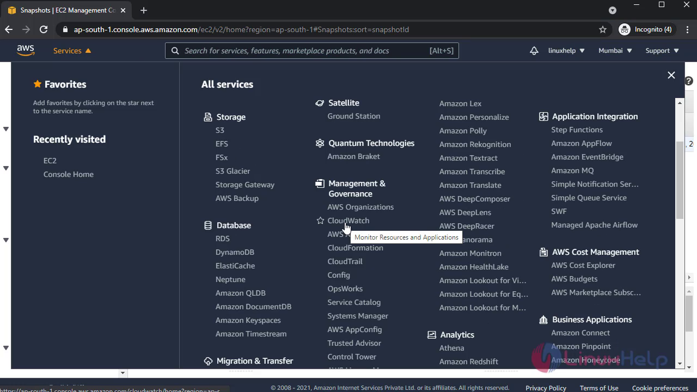
Task: Click the Chrome tab search arrow
Action: click(613, 10)
